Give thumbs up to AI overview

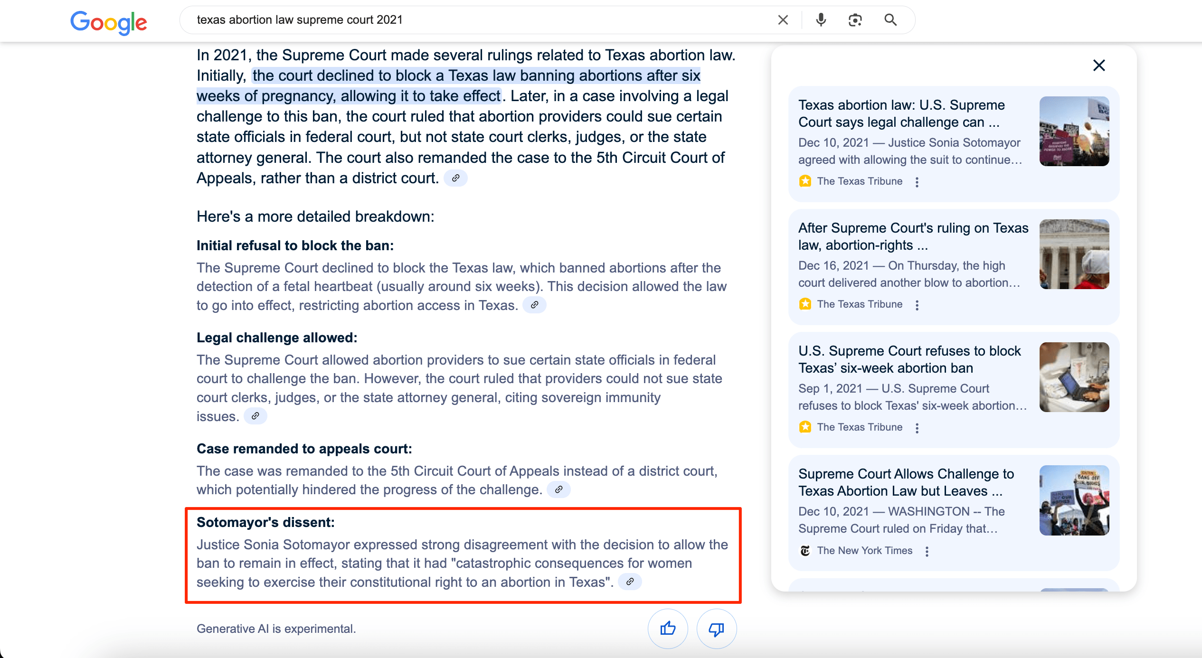[668, 629]
